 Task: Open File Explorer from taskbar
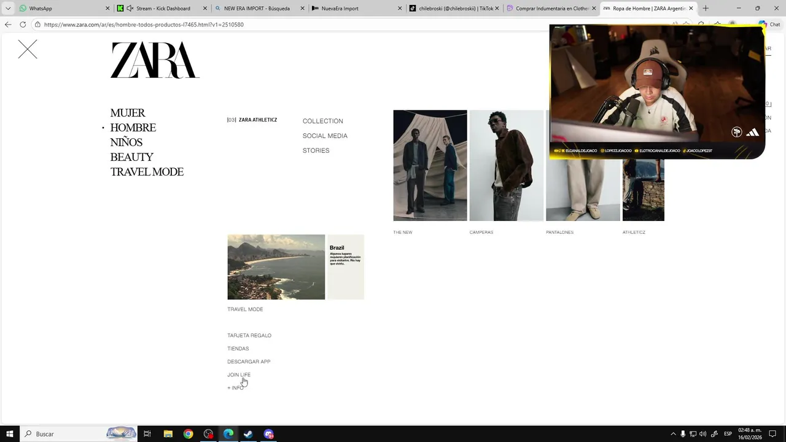pos(168,434)
